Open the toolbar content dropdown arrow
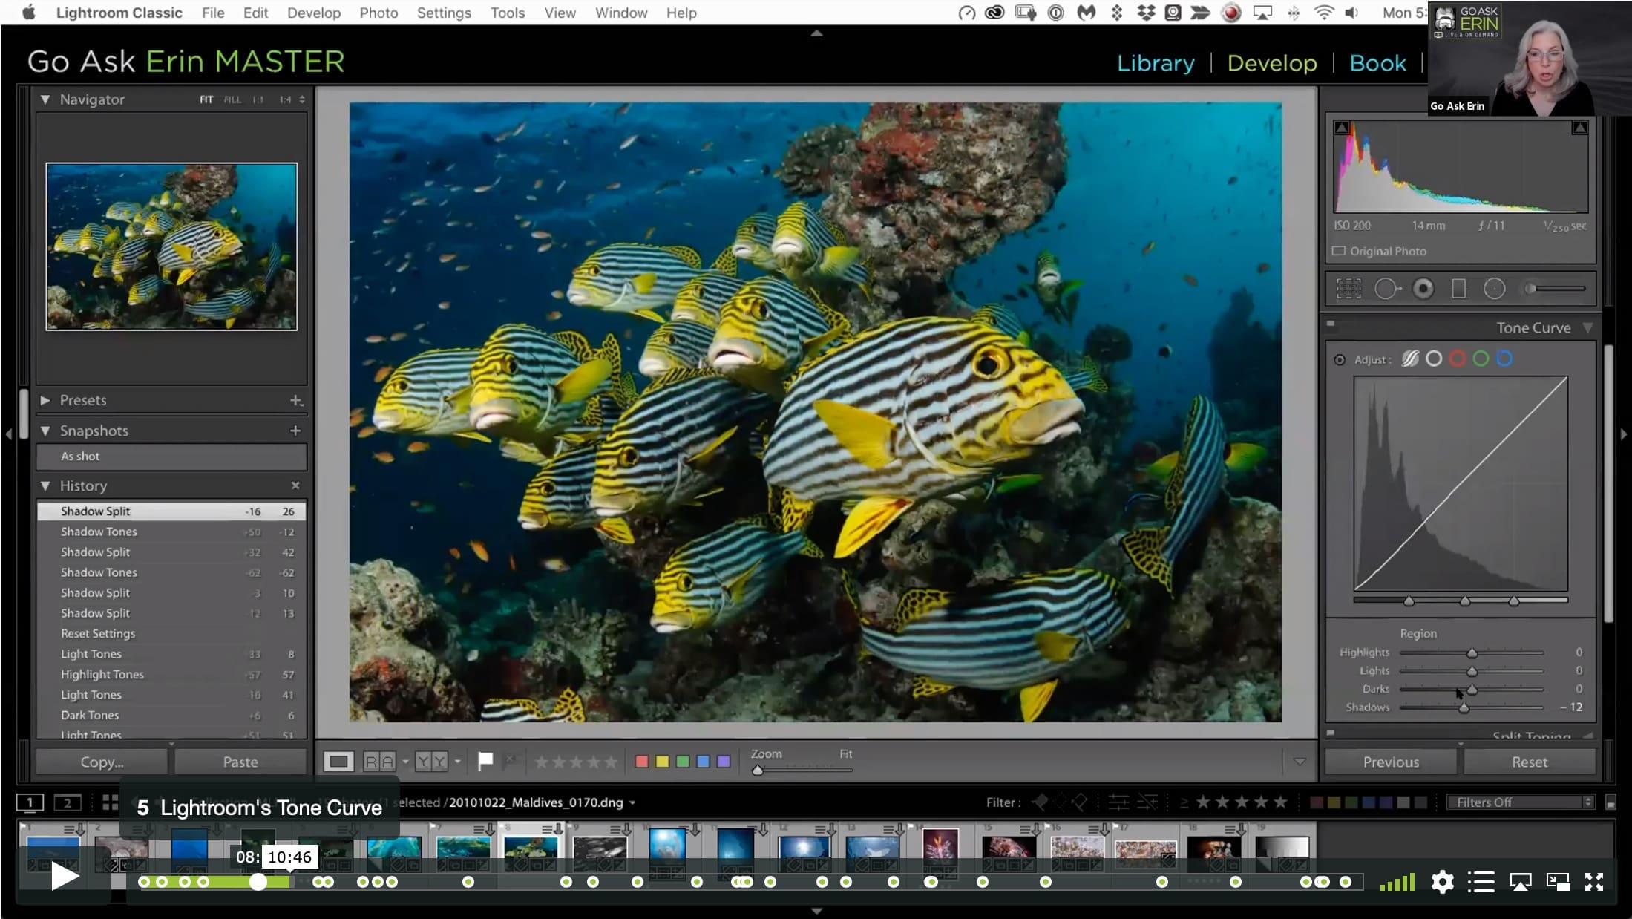 click(x=1300, y=762)
